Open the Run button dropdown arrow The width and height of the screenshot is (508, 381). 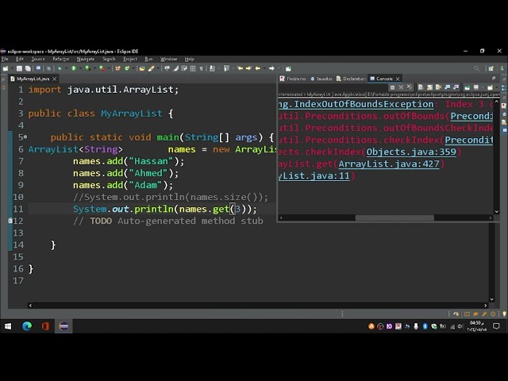click(80, 68)
